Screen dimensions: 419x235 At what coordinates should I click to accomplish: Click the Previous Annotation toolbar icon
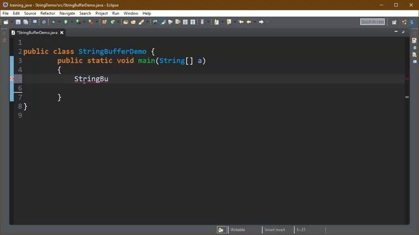pos(228,22)
